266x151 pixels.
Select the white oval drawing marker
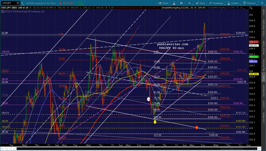point(148,99)
